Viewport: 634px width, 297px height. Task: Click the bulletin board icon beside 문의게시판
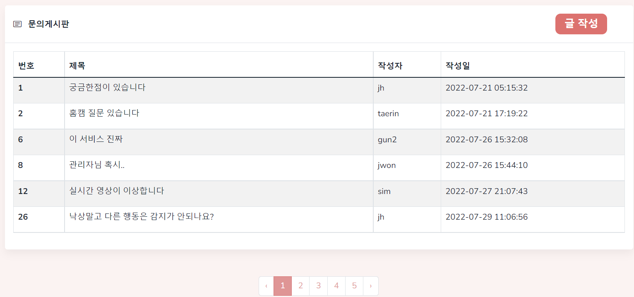point(17,24)
